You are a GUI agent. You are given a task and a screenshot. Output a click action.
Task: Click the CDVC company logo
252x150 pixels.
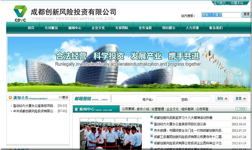click(x=20, y=13)
